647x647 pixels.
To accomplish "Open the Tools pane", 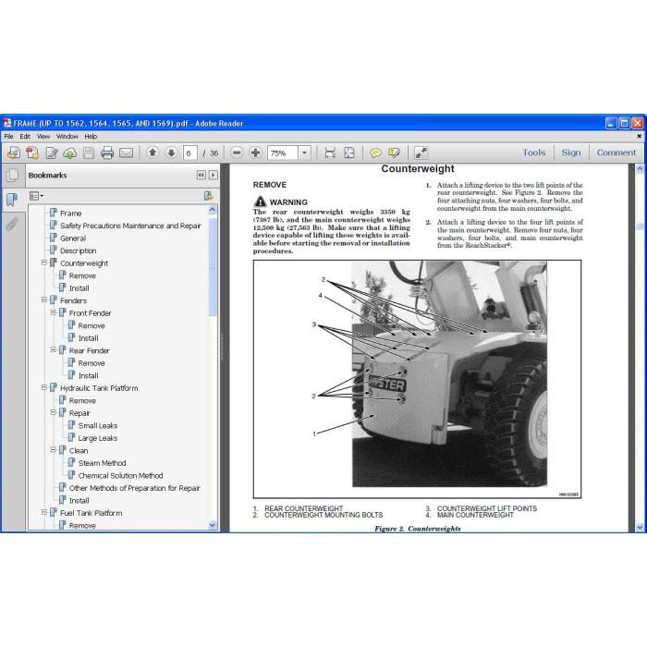I will [x=534, y=153].
